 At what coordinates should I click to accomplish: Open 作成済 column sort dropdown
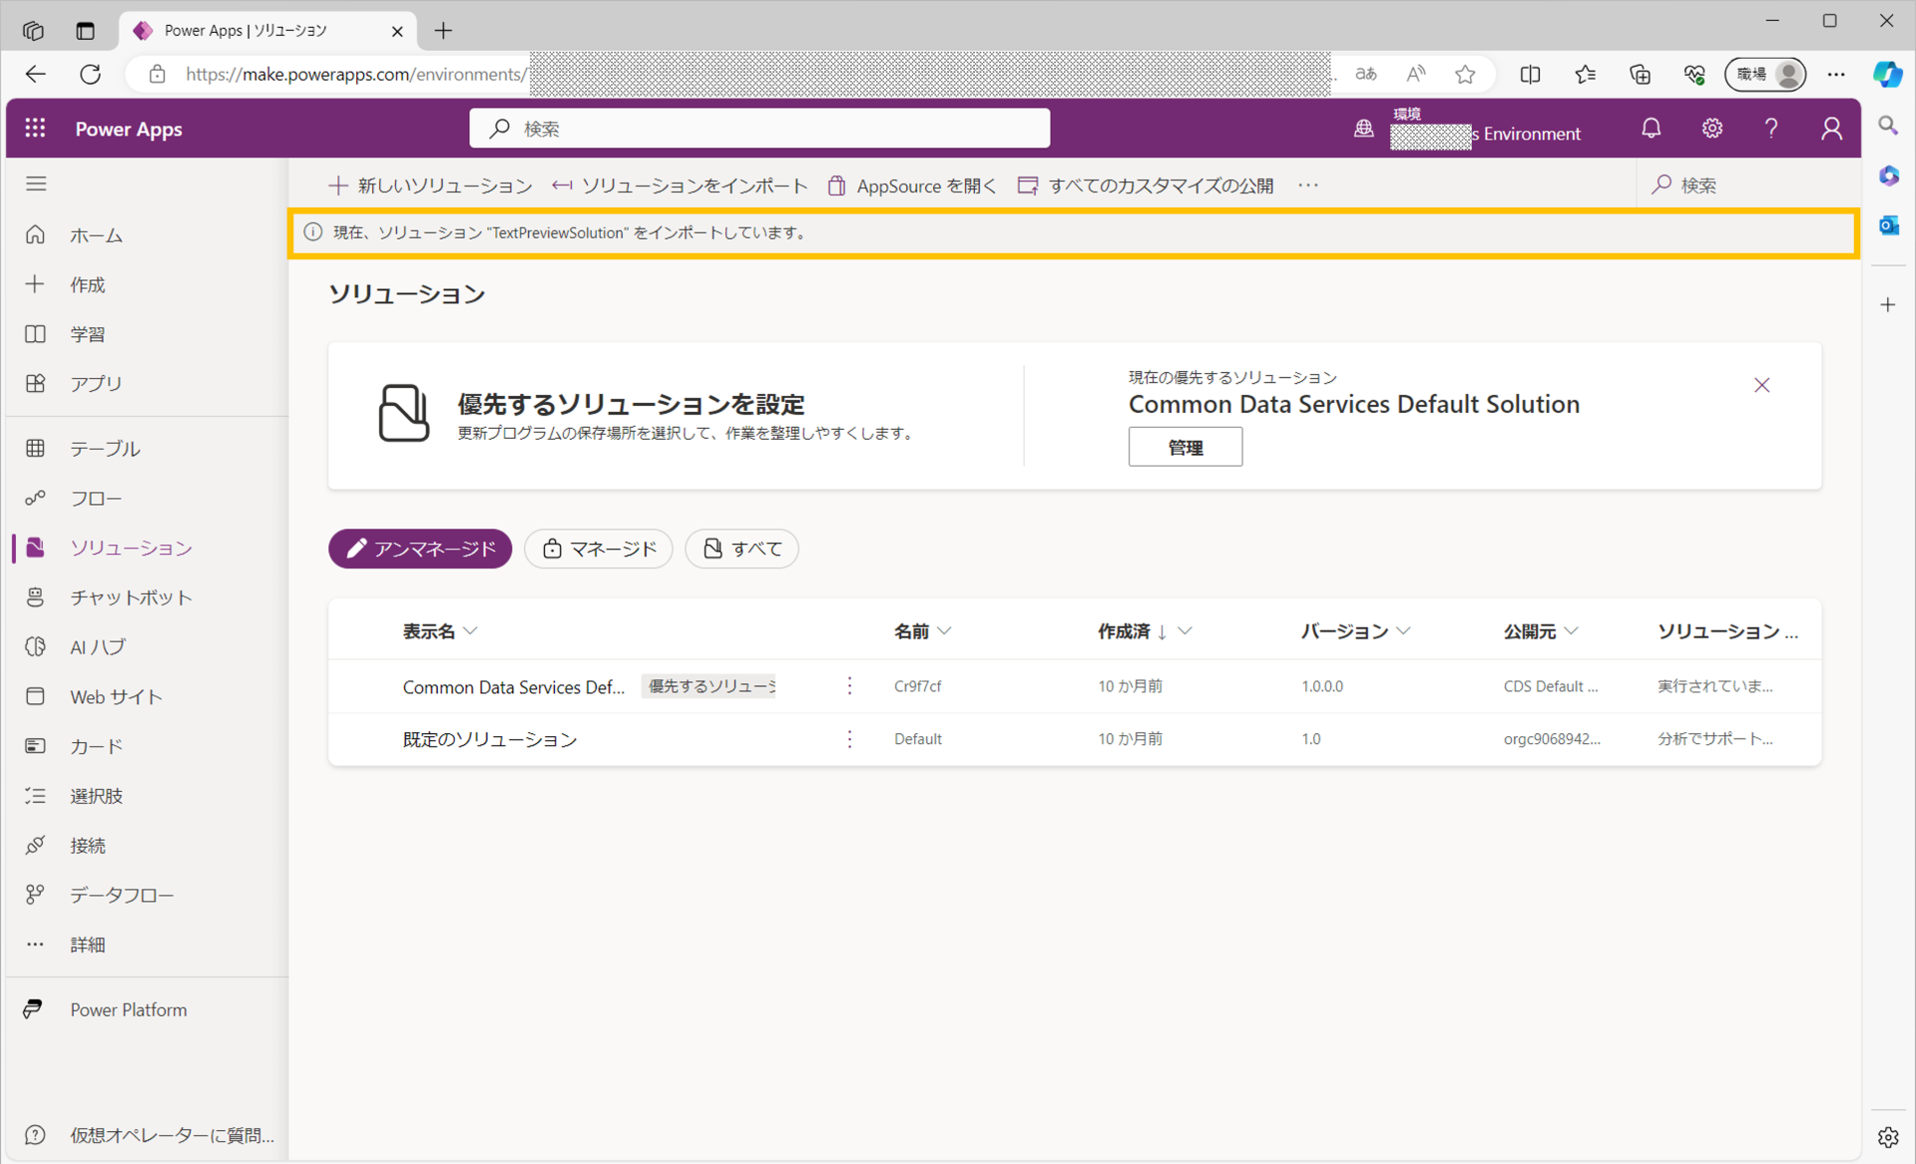(x=1185, y=631)
